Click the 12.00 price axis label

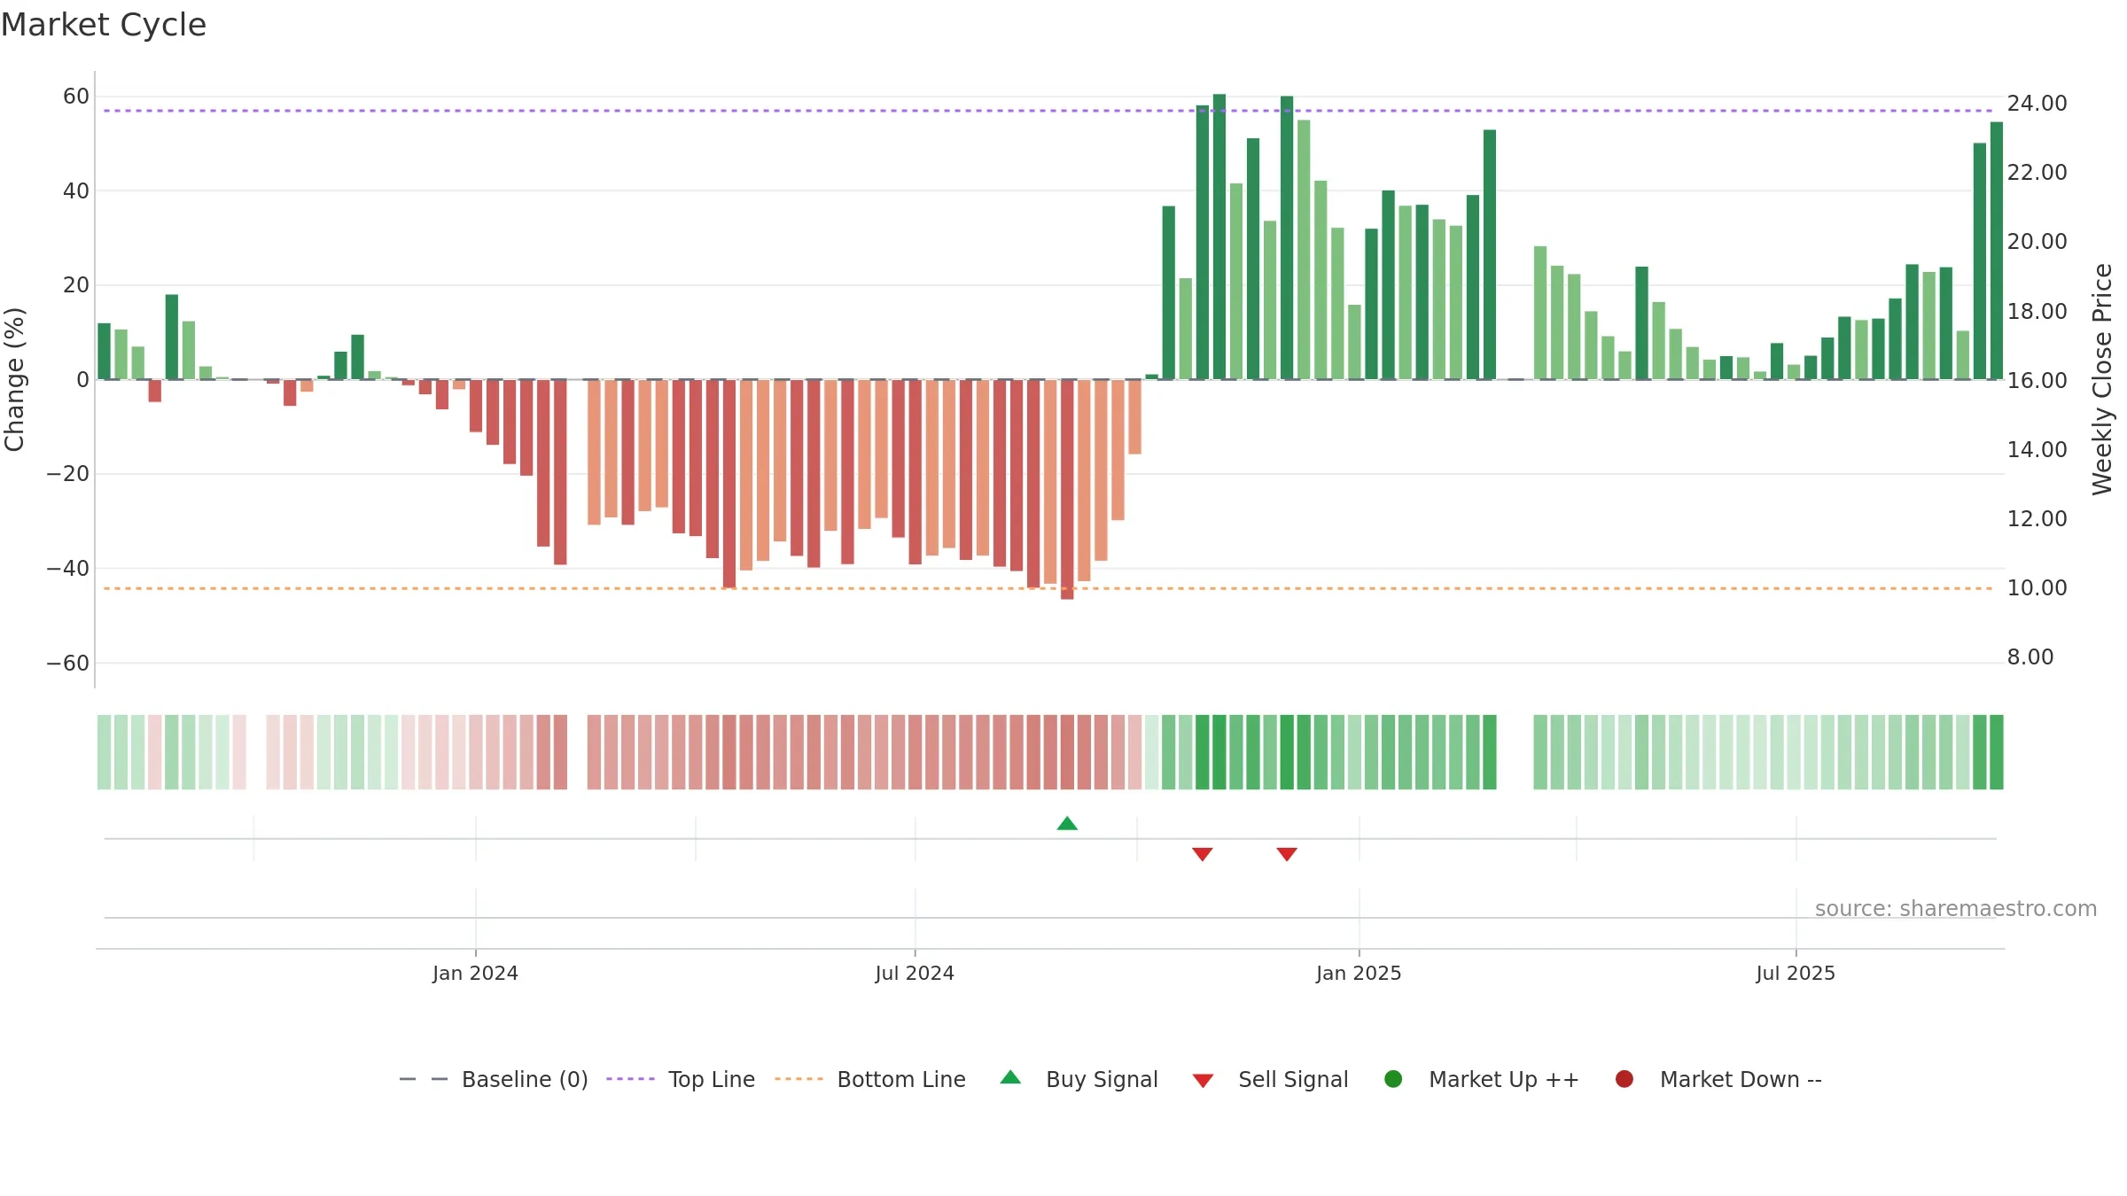tap(2037, 518)
